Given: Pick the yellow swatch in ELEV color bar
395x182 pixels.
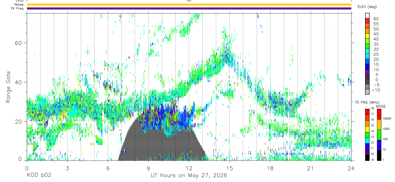Looking at the screenshot, I should point(367,36).
